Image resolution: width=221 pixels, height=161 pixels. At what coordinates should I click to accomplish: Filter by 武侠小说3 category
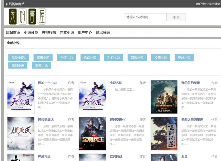click(x=19, y=58)
